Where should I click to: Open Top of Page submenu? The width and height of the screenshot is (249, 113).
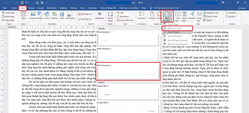177,25
